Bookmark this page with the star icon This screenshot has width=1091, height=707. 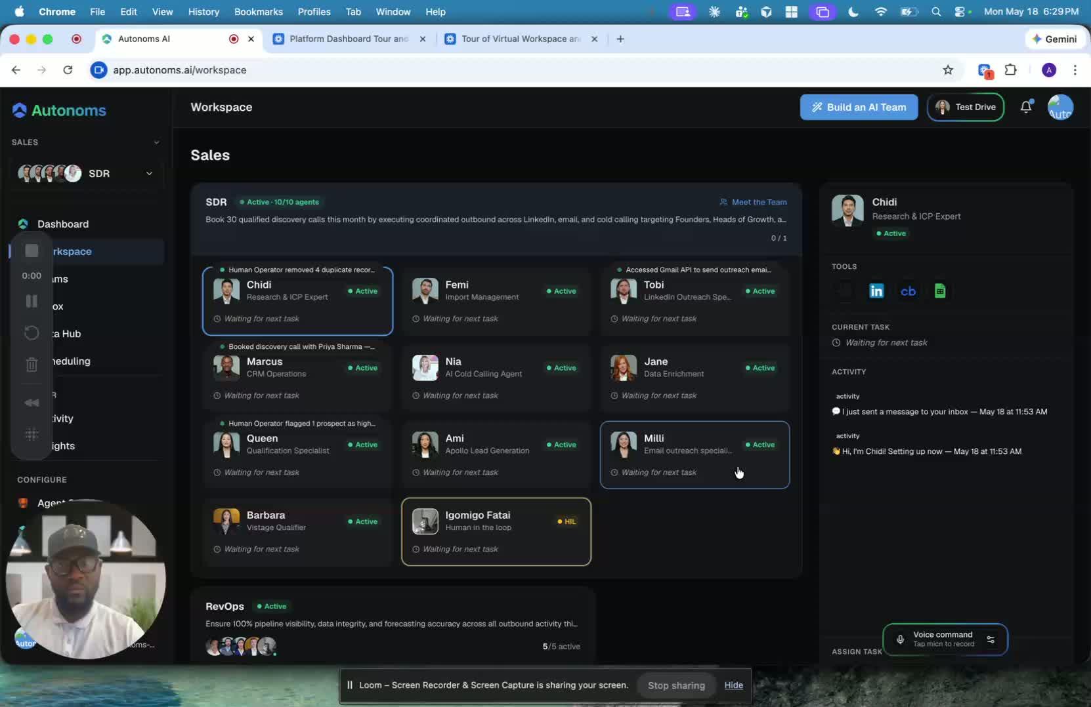948,70
